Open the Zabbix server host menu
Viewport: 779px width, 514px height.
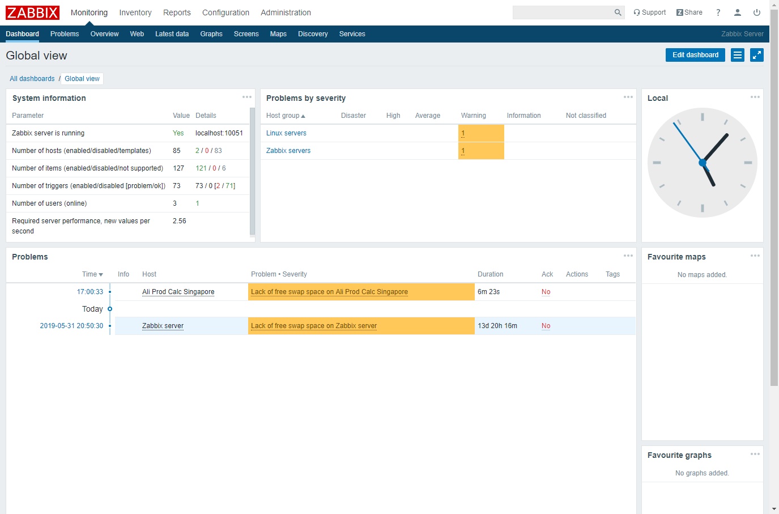(x=163, y=326)
